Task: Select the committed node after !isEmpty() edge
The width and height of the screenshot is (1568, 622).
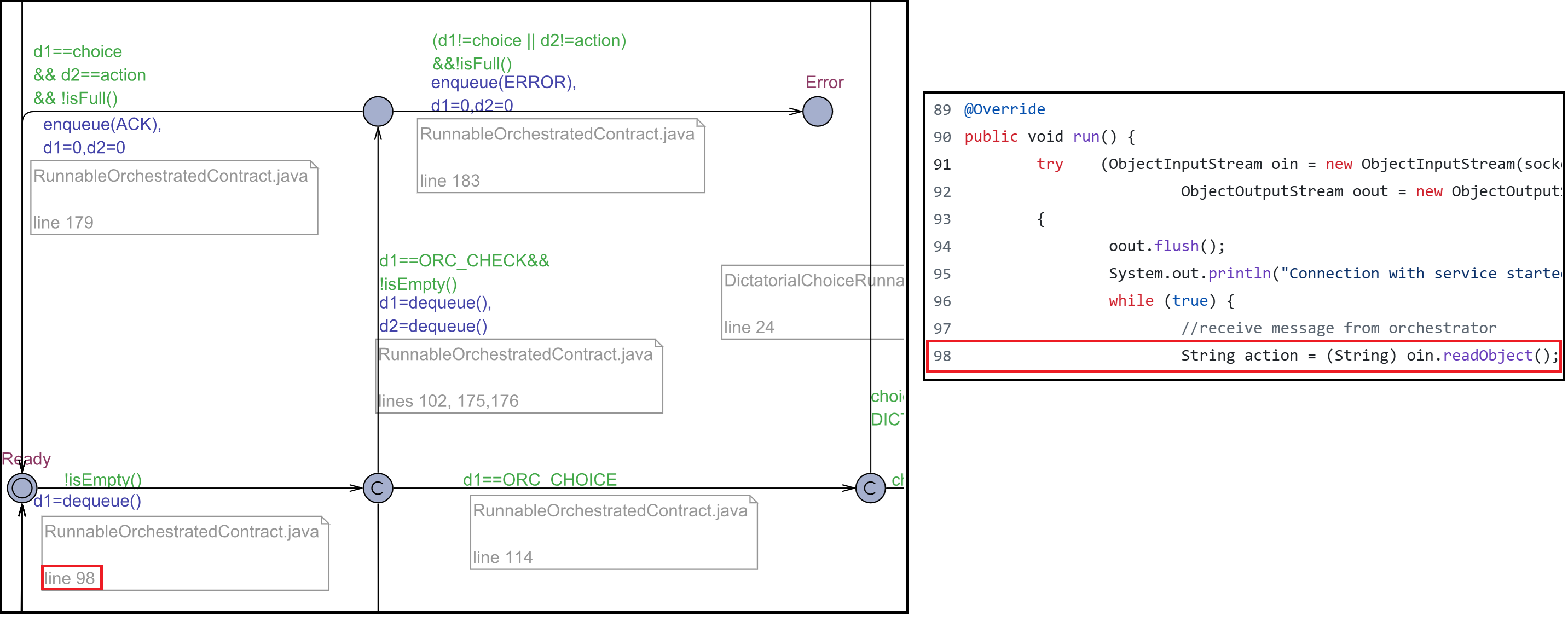Action: point(378,488)
